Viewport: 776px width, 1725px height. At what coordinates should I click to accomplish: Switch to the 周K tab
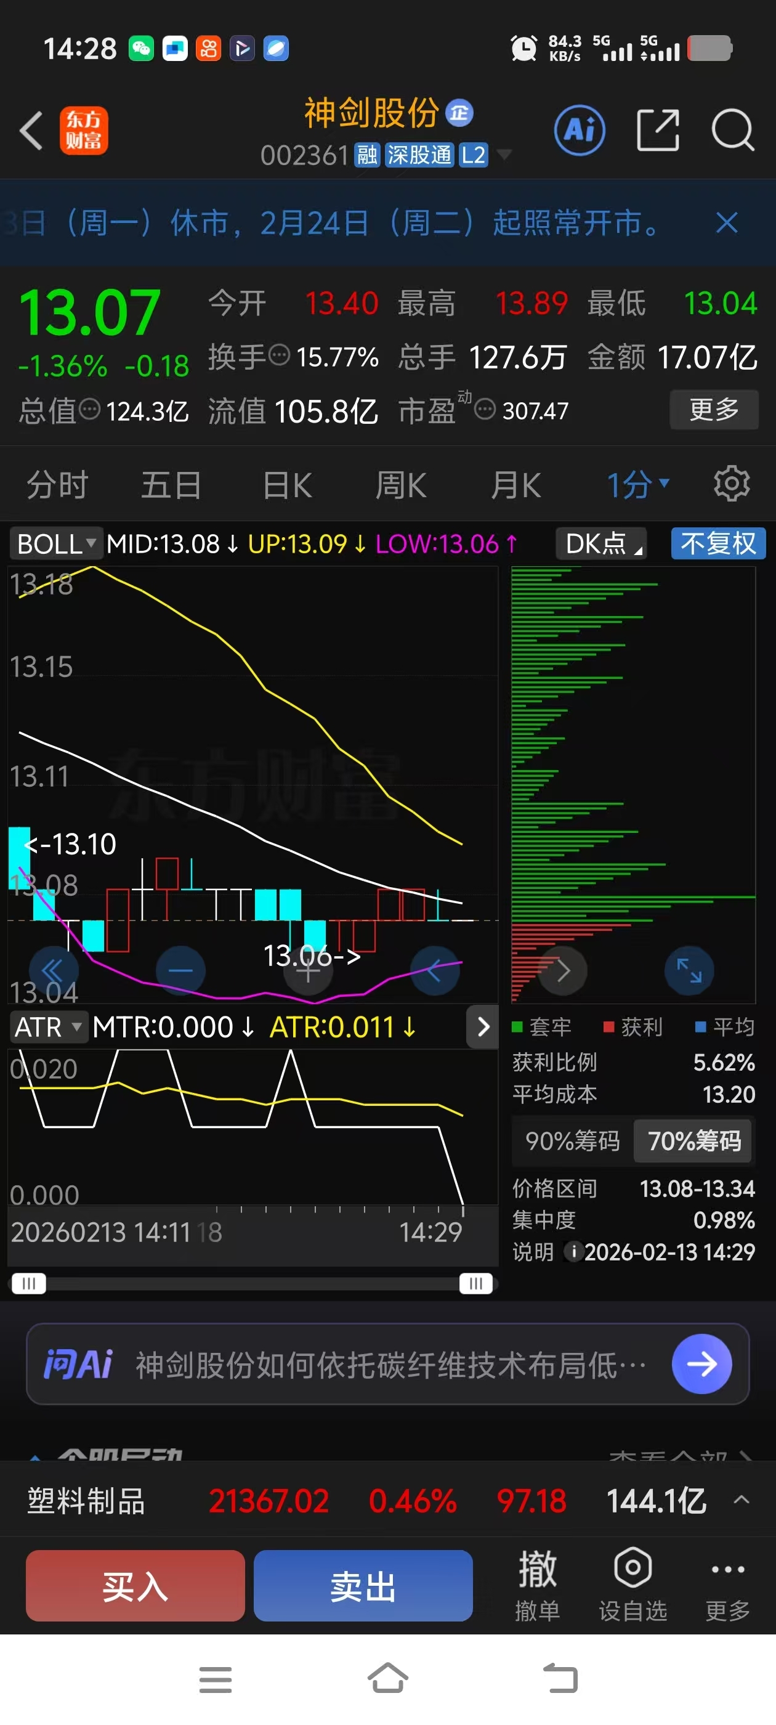click(x=401, y=484)
